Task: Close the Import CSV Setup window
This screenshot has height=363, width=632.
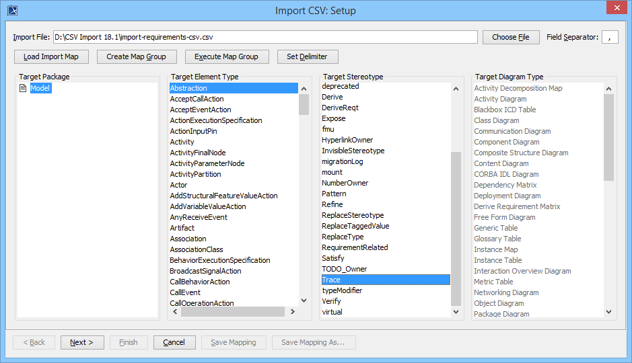Action: (x=614, y=9)
